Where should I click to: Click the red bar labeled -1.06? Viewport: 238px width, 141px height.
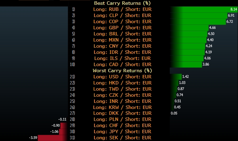63,131
